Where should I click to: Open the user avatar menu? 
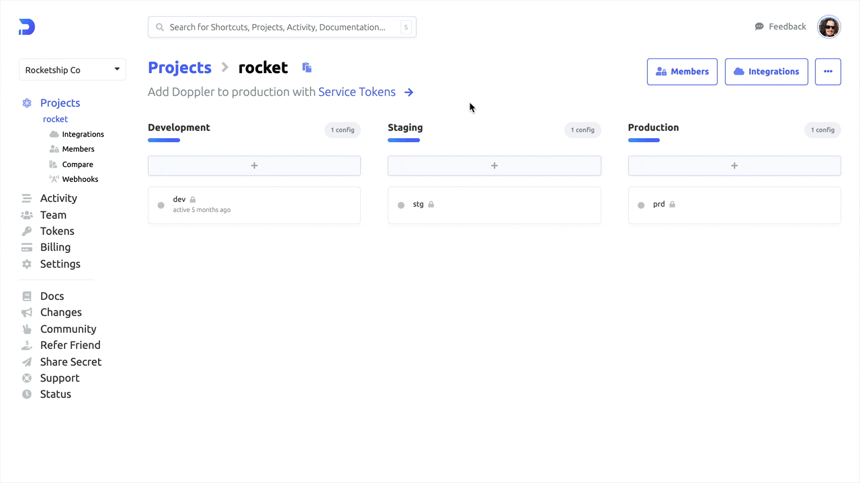(x=829, y=27)
